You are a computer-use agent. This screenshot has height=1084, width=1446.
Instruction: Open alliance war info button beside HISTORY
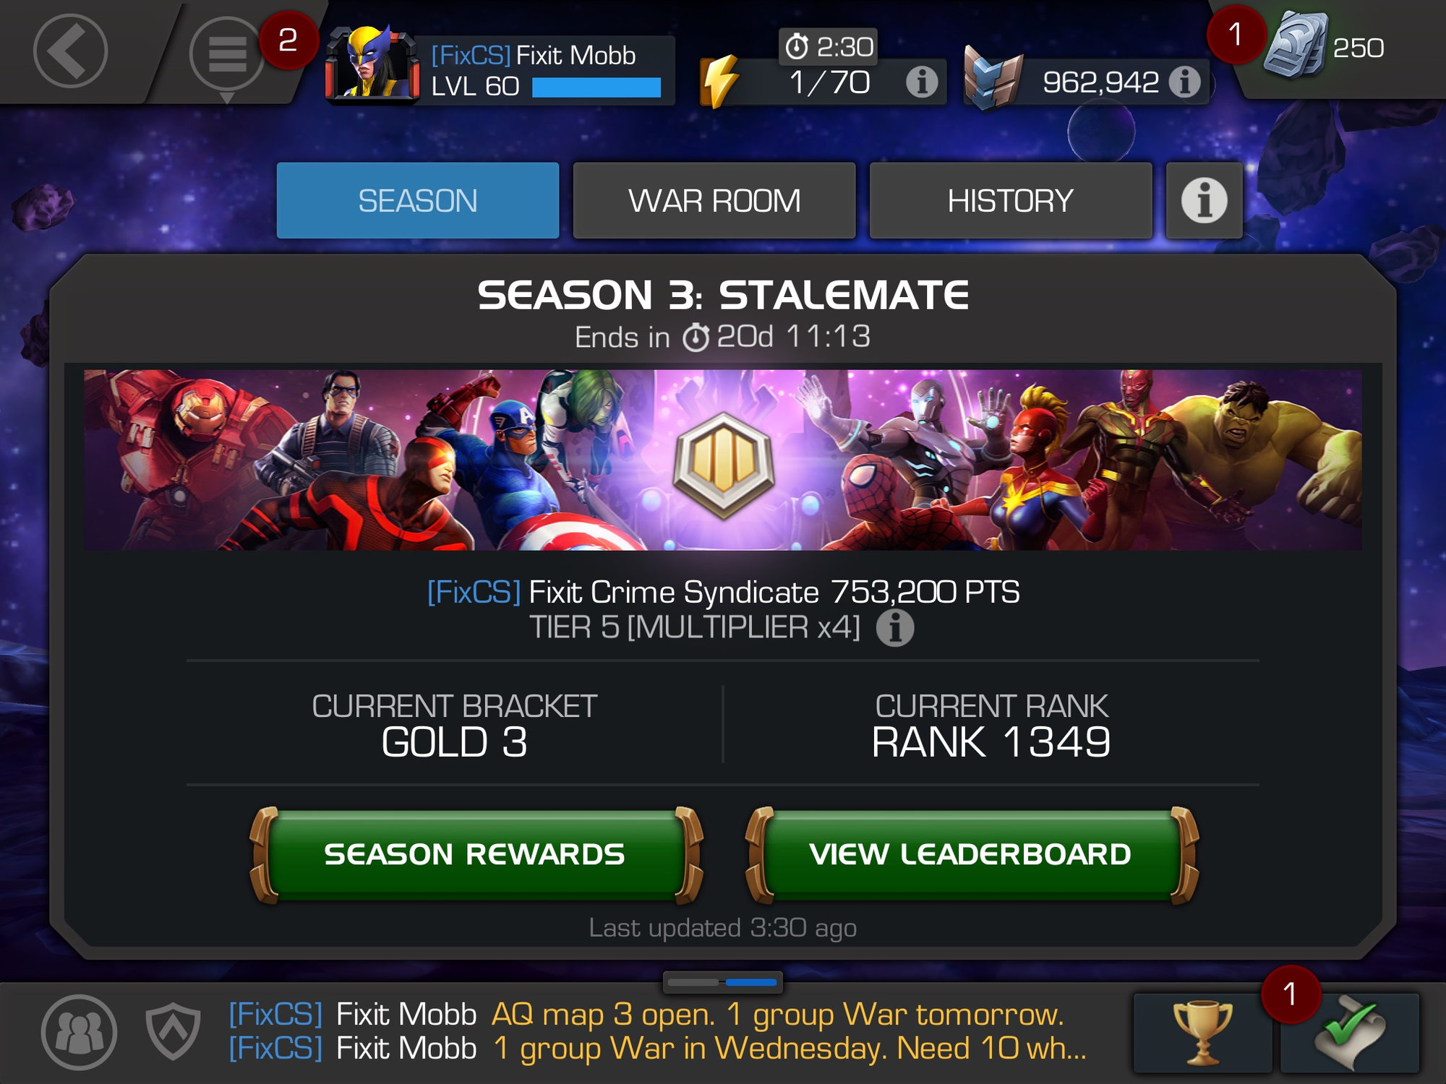1205,200
